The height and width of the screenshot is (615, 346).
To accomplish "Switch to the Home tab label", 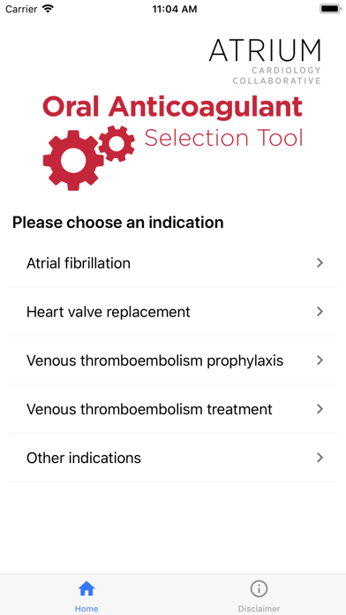I will tap(86, 609).
